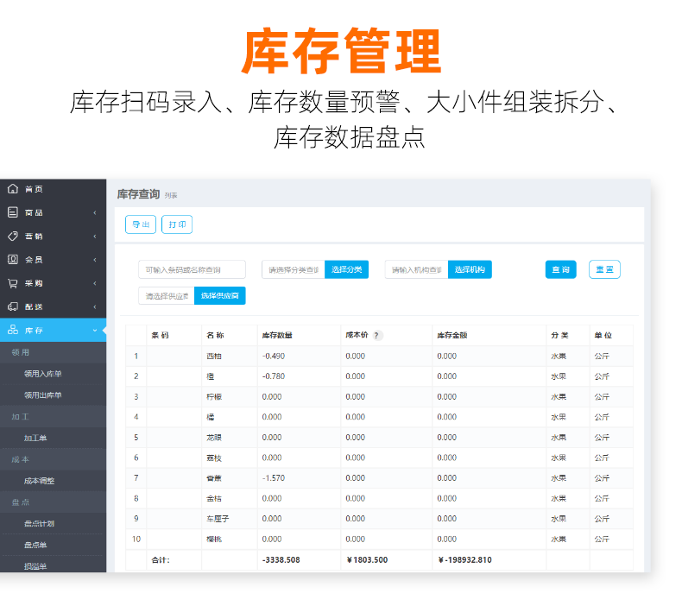The width and height of the screenshot is (682, 606).
Task: Click row number 10 cell
Action: (x=136, y=540)
